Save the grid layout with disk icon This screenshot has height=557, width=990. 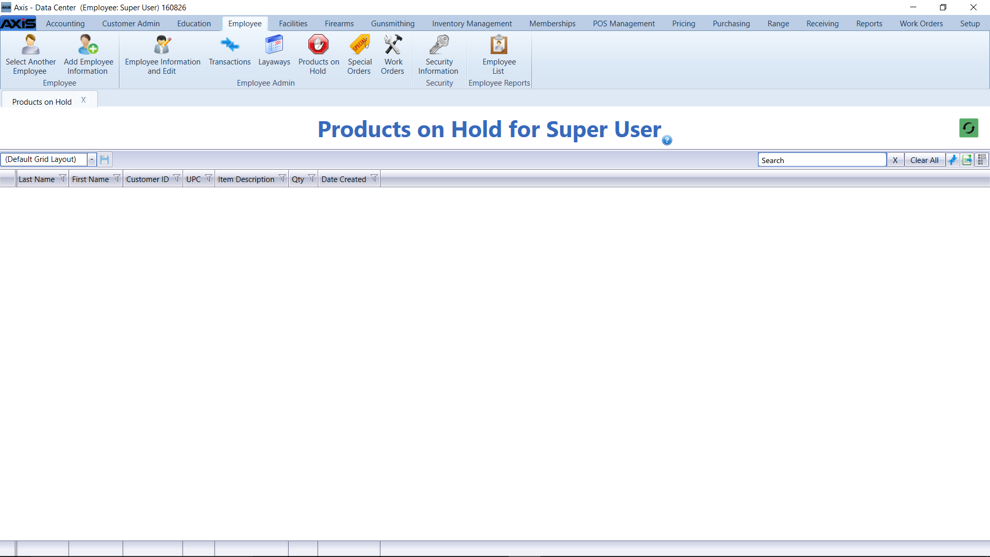pos(105,159)
